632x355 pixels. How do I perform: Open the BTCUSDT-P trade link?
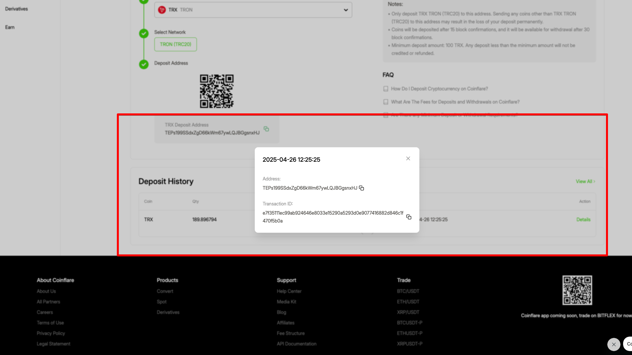(x=410, y=323)
